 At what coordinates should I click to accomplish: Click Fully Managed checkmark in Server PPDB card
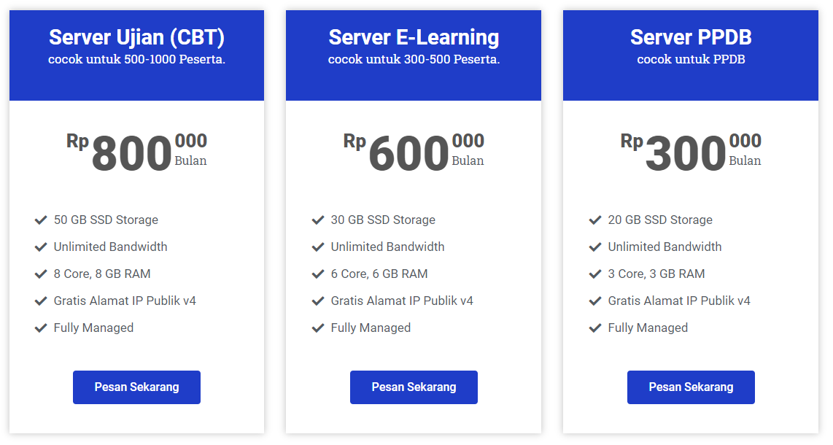pos(595,328)
